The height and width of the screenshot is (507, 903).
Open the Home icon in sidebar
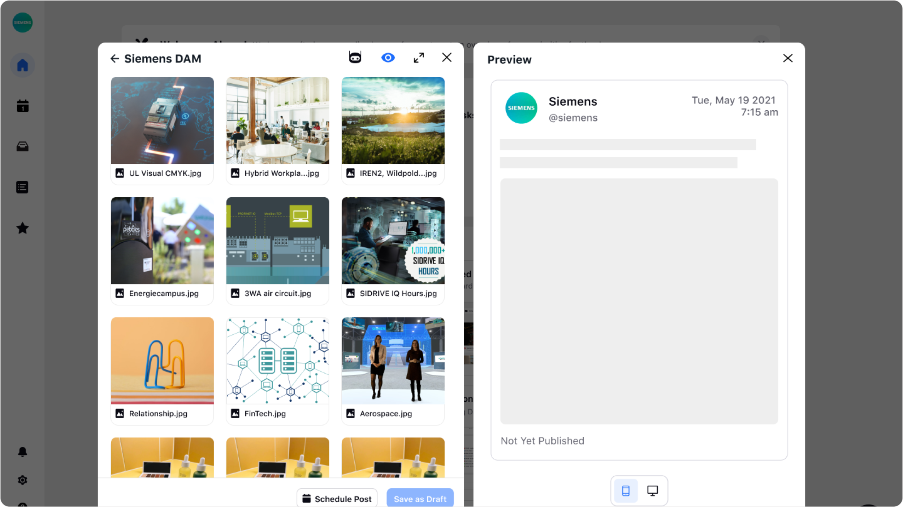click(22, 65)
